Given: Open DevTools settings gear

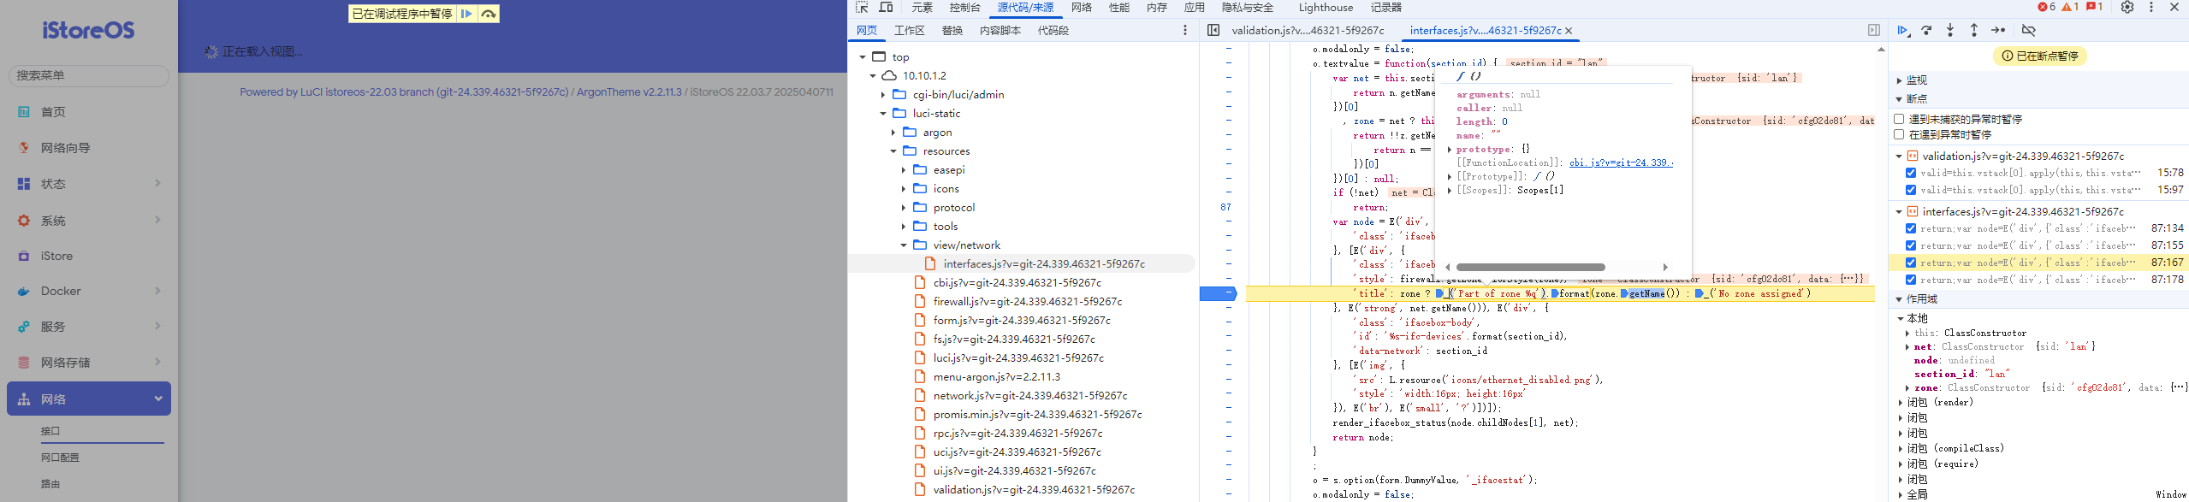Looking at the screenshot, I should (2127, 8).
